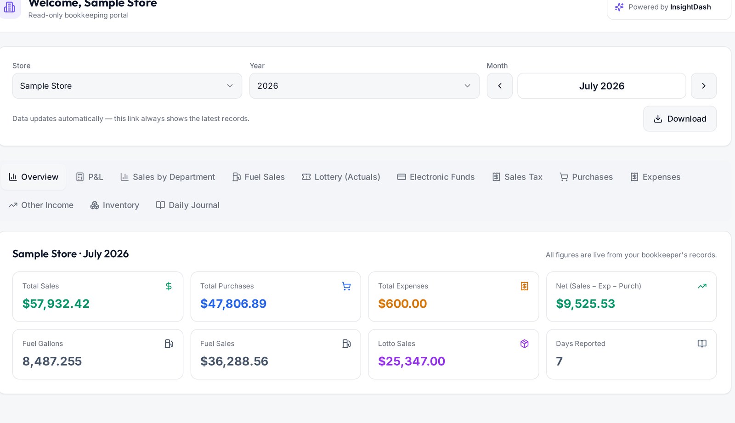
Task: Open the Year dropdown showing 2026
Action: (364, 86)
